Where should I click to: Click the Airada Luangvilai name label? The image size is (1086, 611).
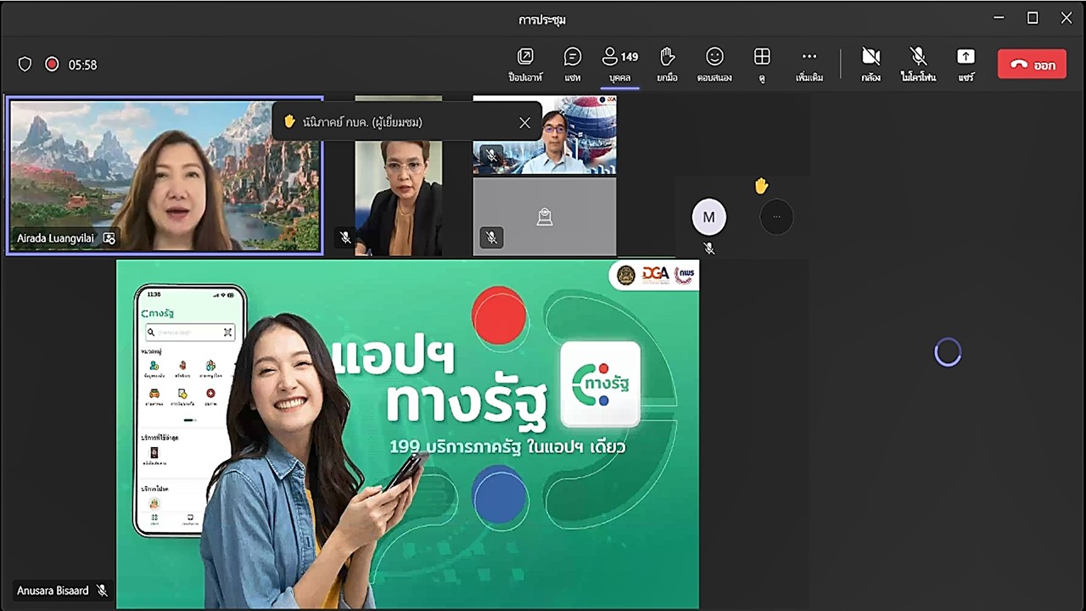55,238
